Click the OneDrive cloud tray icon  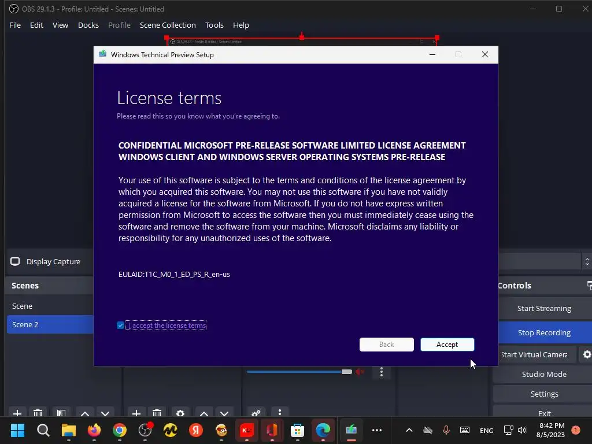tap(427, 430)
